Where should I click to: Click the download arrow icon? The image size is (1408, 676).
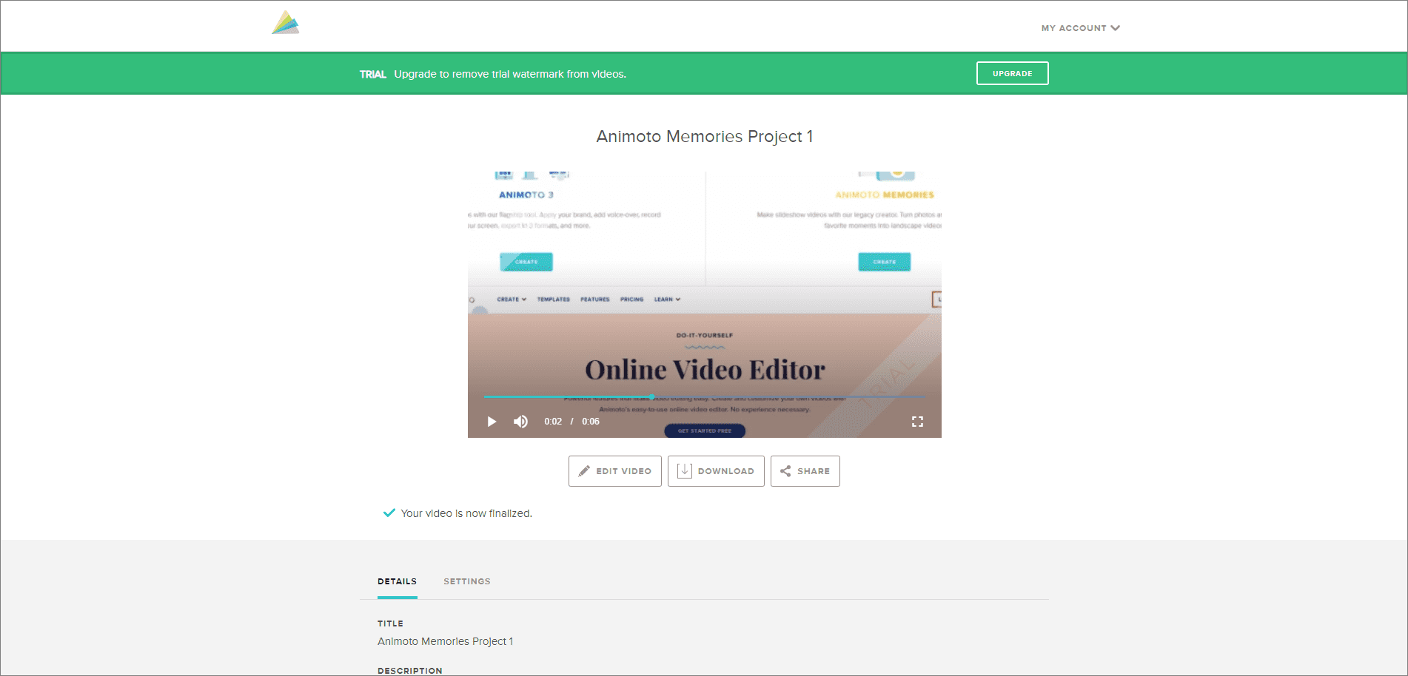(x=685, y=470)
